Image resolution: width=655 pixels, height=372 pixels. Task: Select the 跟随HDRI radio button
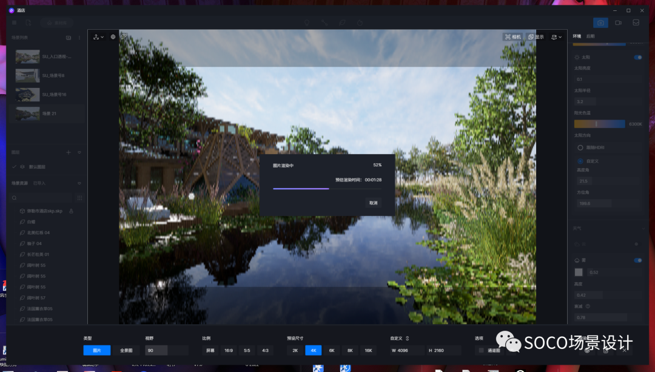[x=580, y=147]
